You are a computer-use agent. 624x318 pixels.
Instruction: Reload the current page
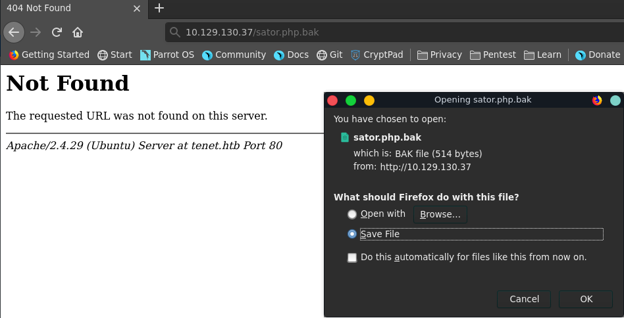[57, 32]
